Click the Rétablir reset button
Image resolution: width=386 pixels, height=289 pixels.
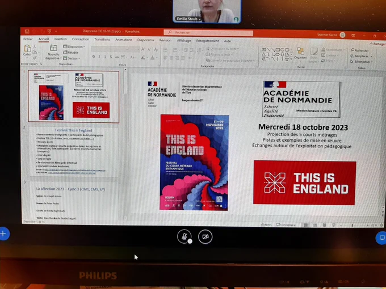click(71, 52)
